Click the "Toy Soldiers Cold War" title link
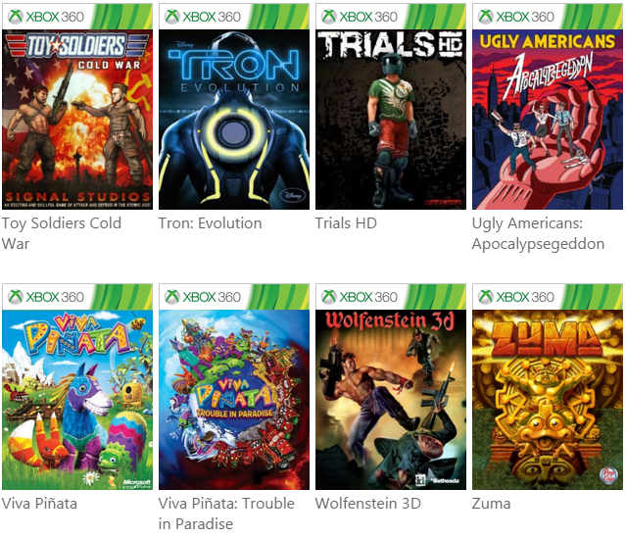This screenshot has height=538, width=626. pyautogui.click(x=62, y=233)
